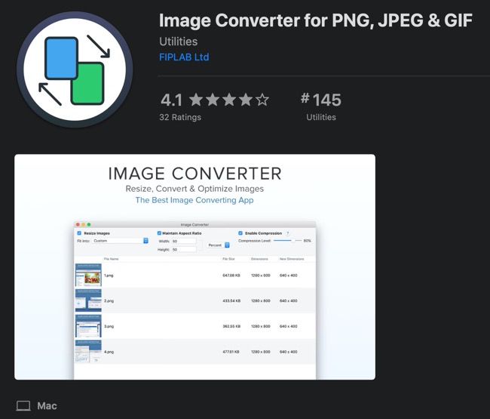The width and height of the screenshot is (490, 419).
Task: Click the app title Image Converter for PNG, JPEG & GIF
Action: tap(316, 20)
